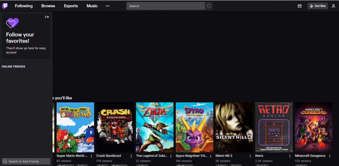339x166 pixels.
Task: Open the Yoshi's Island cover thumbnail
Action: click(x=75, y=127)
